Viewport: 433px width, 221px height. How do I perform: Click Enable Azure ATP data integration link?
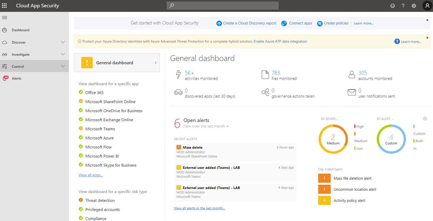pos(280,41)
